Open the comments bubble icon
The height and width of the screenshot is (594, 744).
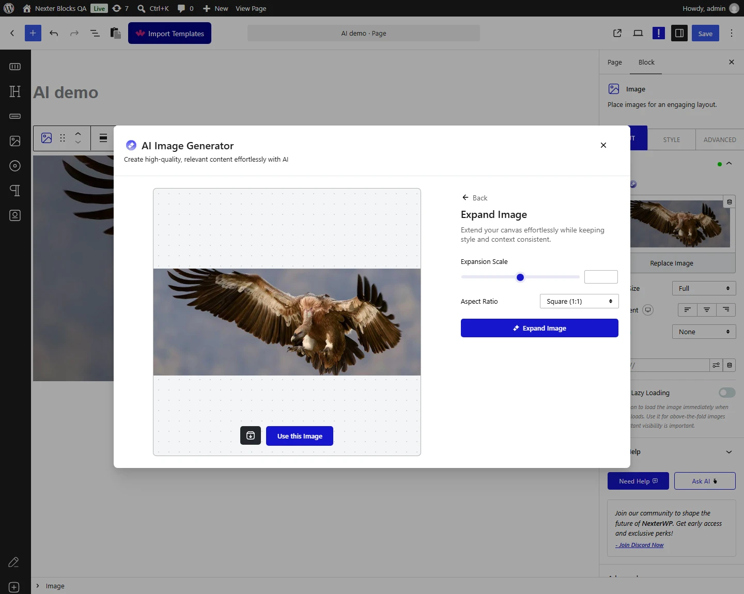click(x=181, y=8)
